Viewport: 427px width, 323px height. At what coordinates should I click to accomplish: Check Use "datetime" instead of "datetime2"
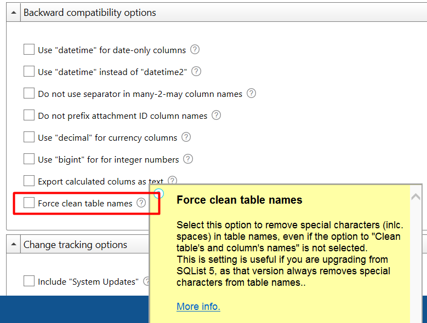tap(29, 71)
